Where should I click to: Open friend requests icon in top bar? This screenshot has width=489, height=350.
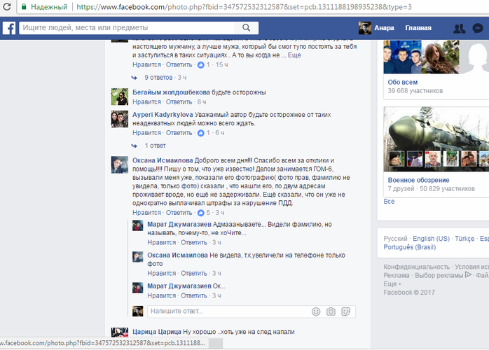tap(459, 29)
